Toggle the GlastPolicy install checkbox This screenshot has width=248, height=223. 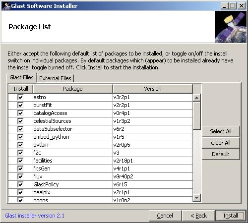20,184
